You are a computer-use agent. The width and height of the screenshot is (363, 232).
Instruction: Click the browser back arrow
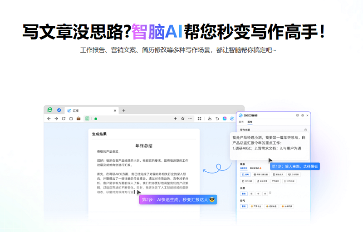click(x=49, y=119)
